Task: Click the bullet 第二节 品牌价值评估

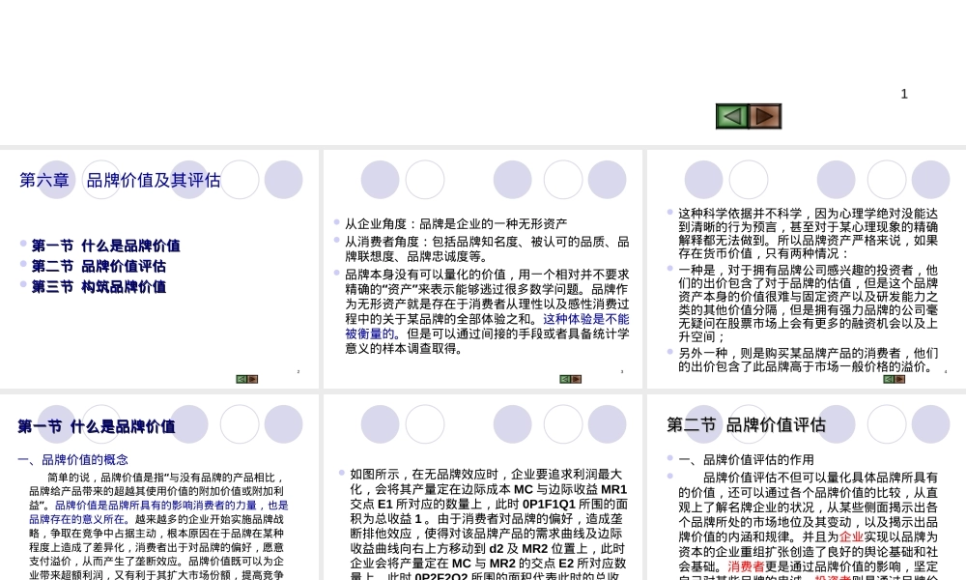Action: [99, 266]
